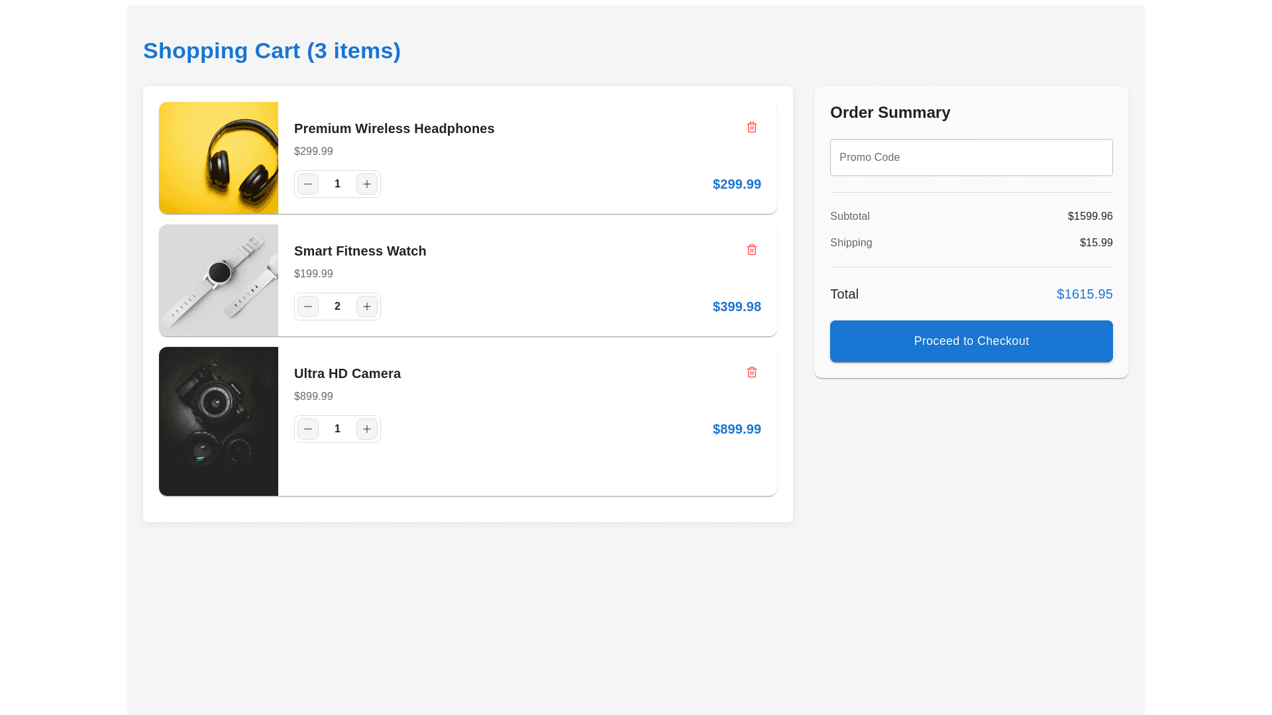
Task: Add one more Smart Fitness Watch
Action: pyautogui.click(x=367, y=307)
